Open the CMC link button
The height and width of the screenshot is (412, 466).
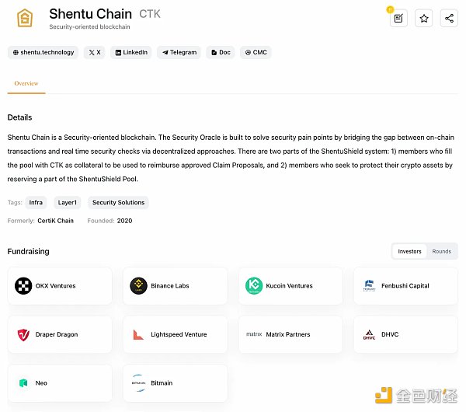point(256,53)
